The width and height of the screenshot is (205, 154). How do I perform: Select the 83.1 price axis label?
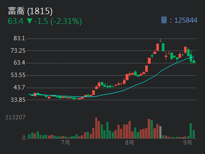[19, 38]
